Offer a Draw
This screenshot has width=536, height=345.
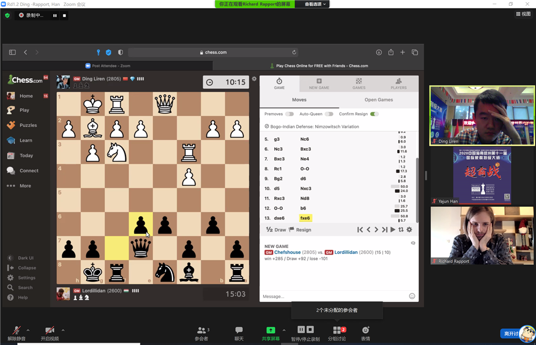pos(276,230)
